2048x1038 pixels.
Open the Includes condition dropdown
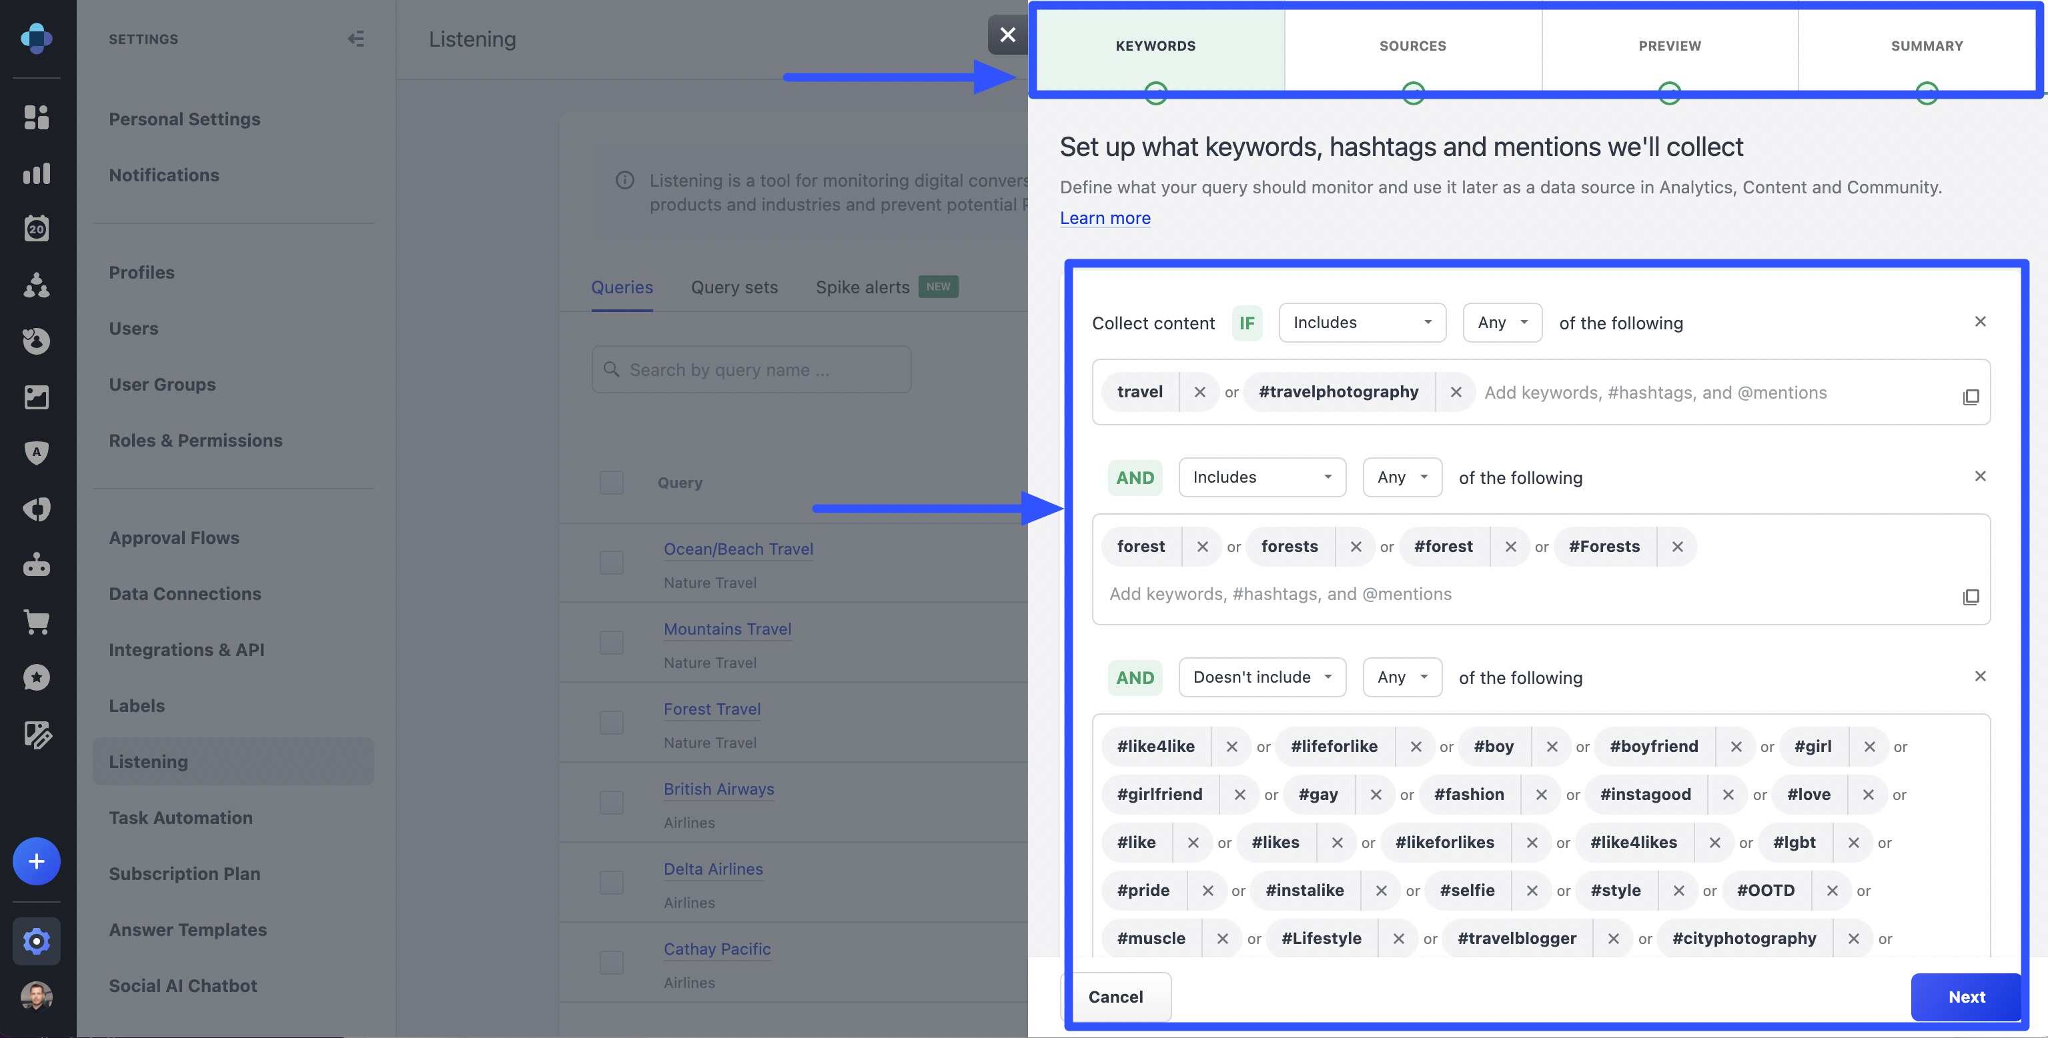pyautogui.click(x=1362, y=323)
